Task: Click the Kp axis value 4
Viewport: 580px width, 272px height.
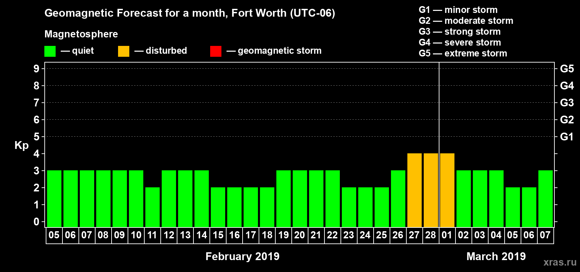Action: pyautogui.click(x=37, y=154)
